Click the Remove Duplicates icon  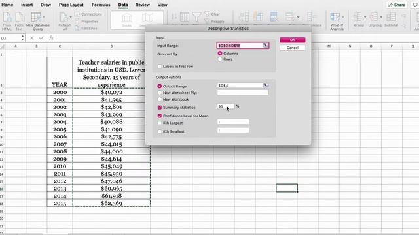click(274, 17)
